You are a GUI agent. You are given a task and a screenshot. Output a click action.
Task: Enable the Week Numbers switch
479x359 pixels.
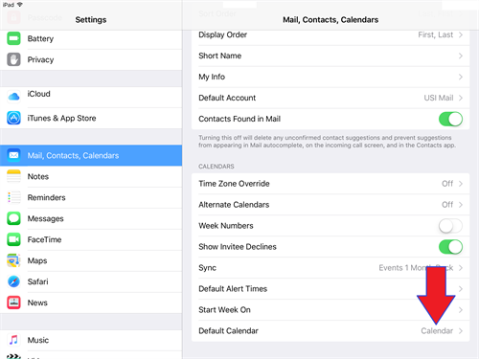tap(450, 226)
